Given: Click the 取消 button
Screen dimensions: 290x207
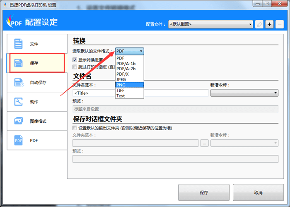Looking at the screenshot, I should [x=258, y=193].
